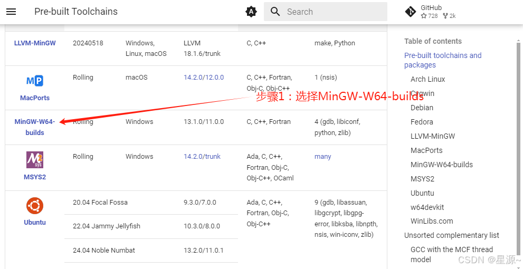Go to 'Pre-built toolchains and packages' heading
Image resolution: width=523 pixels, height=269 pixels.
443,60
